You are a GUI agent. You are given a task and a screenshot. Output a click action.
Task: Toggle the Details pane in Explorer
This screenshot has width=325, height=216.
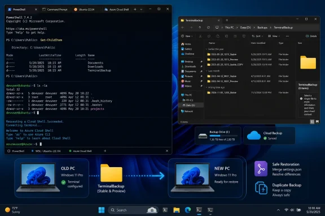[x=311, y=36]
